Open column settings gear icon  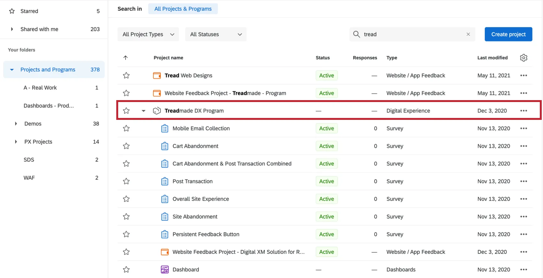pos(524,58)
